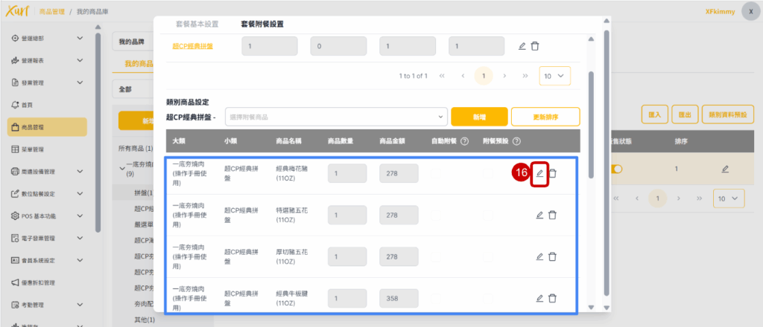Open the modal's page size dropdown showing 10

tap(555, 76)
